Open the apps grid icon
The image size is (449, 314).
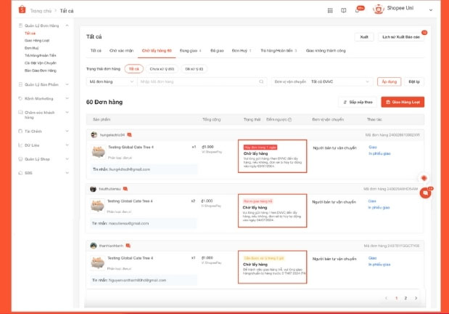[x=330, y=11]
